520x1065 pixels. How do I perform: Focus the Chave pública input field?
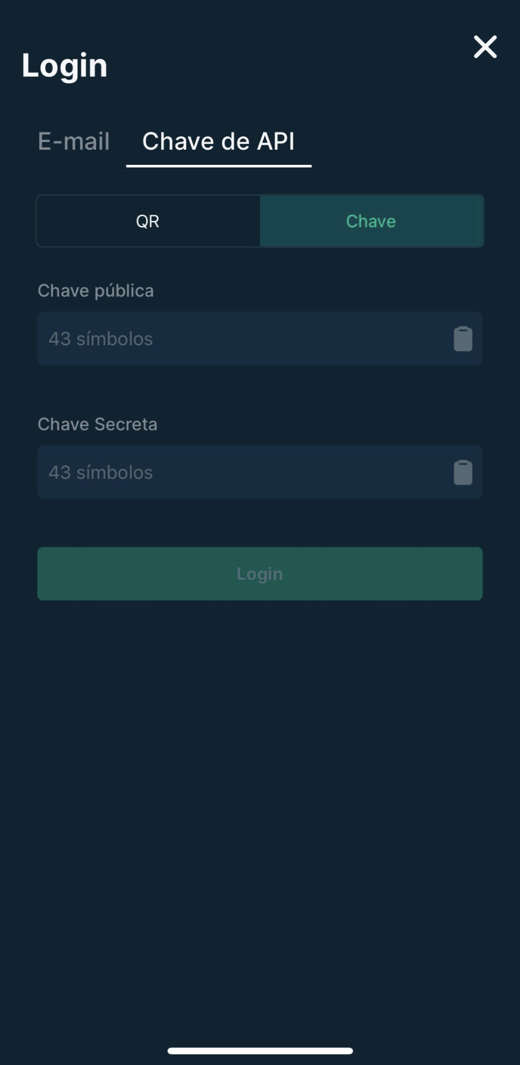(x=260, y=339)
